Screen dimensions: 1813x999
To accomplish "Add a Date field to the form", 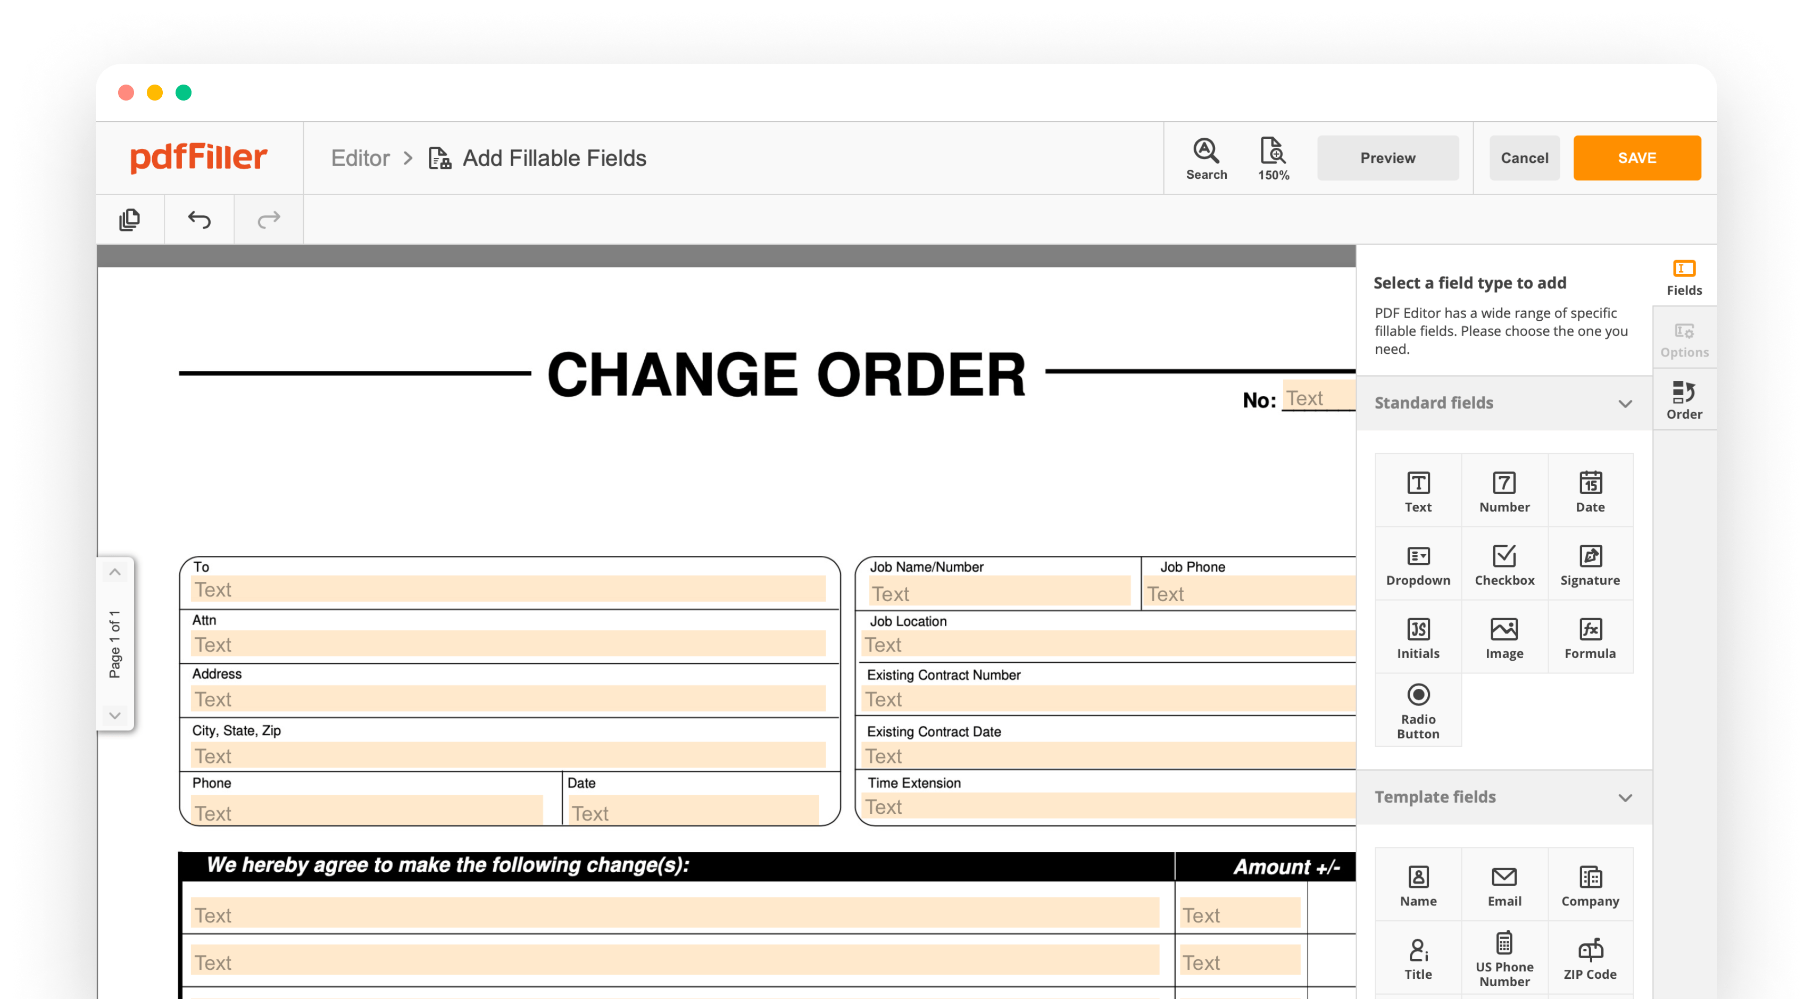I will tap(1590, 489).
